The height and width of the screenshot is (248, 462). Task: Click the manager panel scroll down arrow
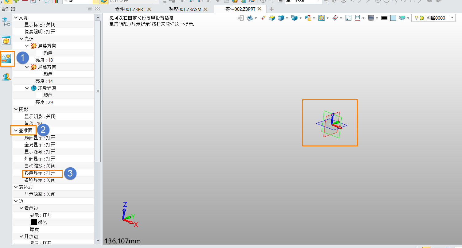(x=98, y=241)
